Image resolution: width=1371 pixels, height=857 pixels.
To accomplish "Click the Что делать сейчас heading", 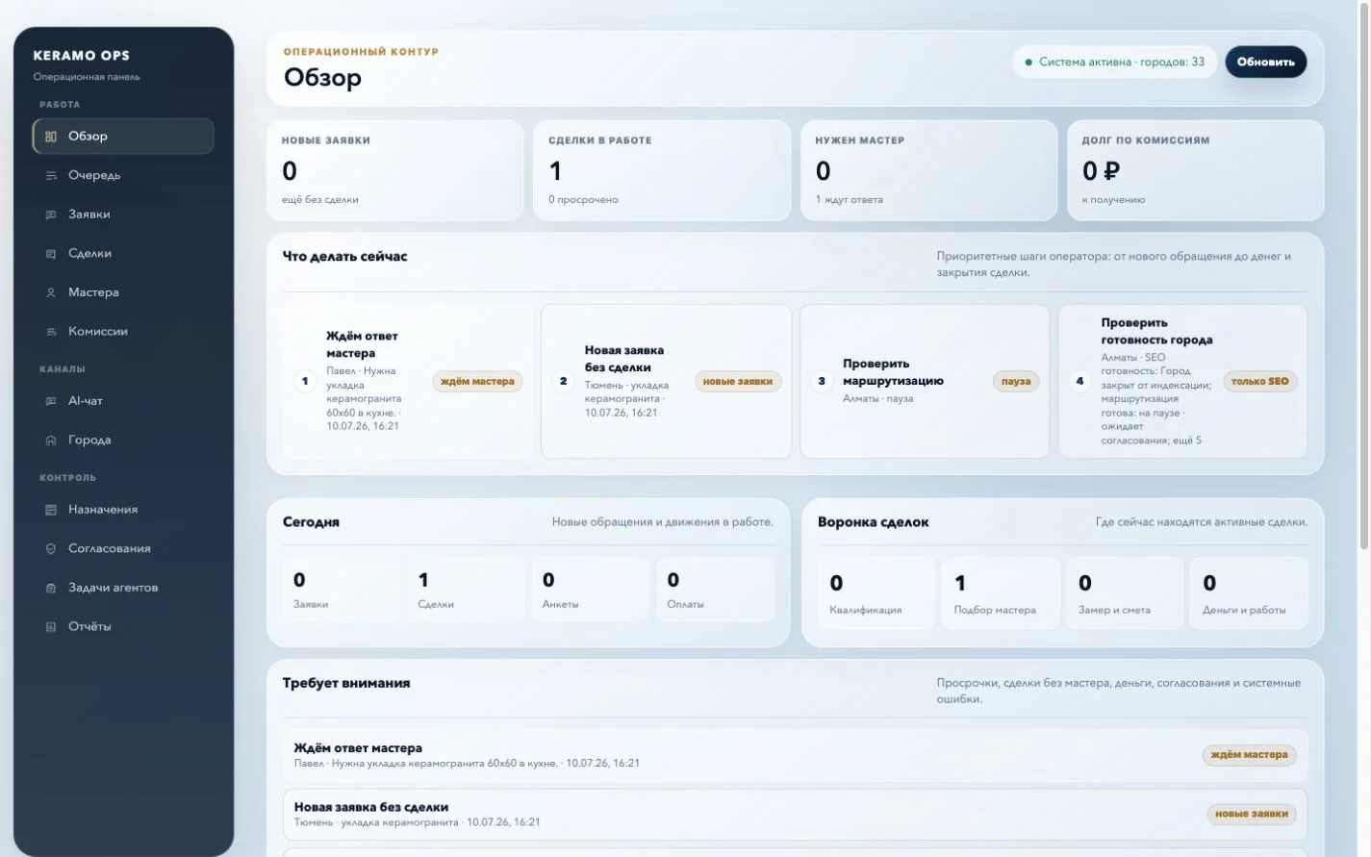I will pos(344,257).
